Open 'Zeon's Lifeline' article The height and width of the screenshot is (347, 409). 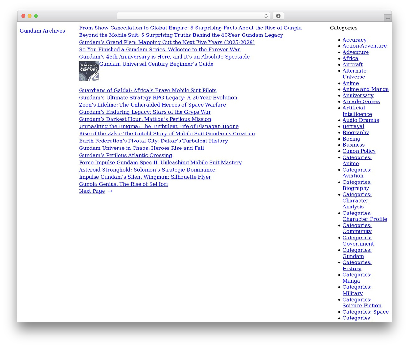tap(152, 105)
